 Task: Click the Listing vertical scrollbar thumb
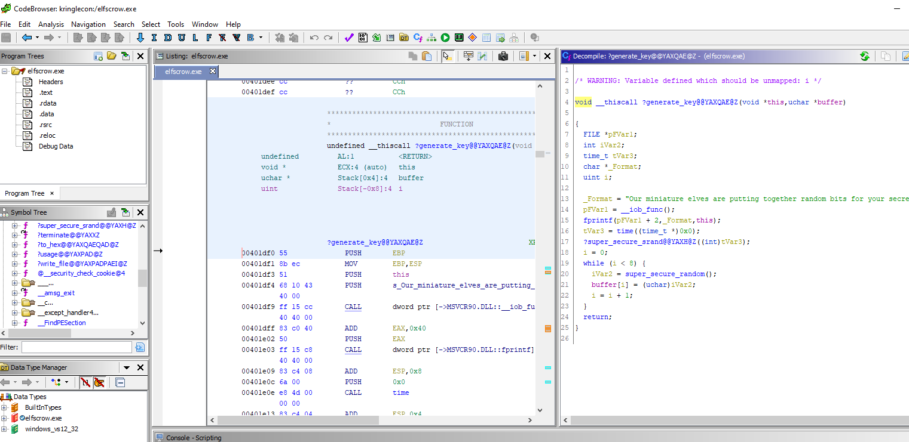click(x=540, y=154)
